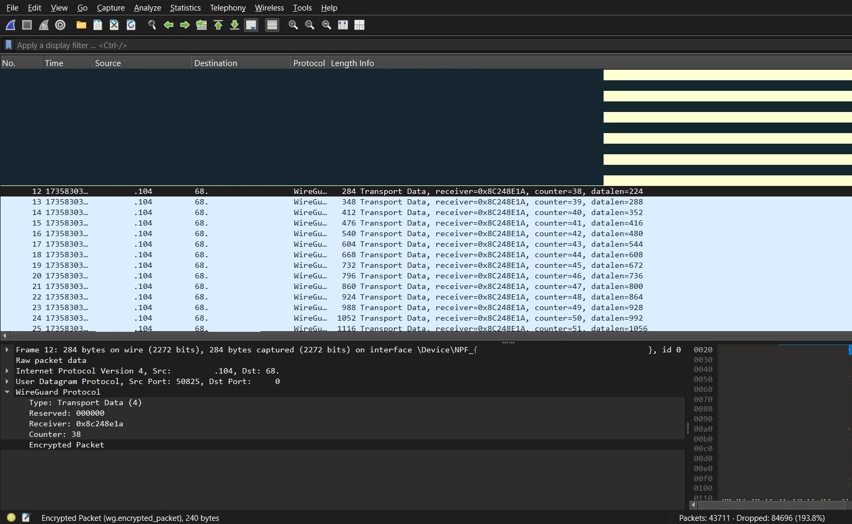Image resolution: width=852 pixels, height=524 pixels.
Task: Click the expert information status circle
Action: [11, 518]
